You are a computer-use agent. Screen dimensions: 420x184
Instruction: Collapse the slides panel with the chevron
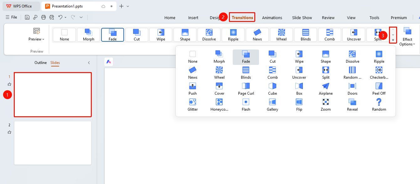coord(89,63)
